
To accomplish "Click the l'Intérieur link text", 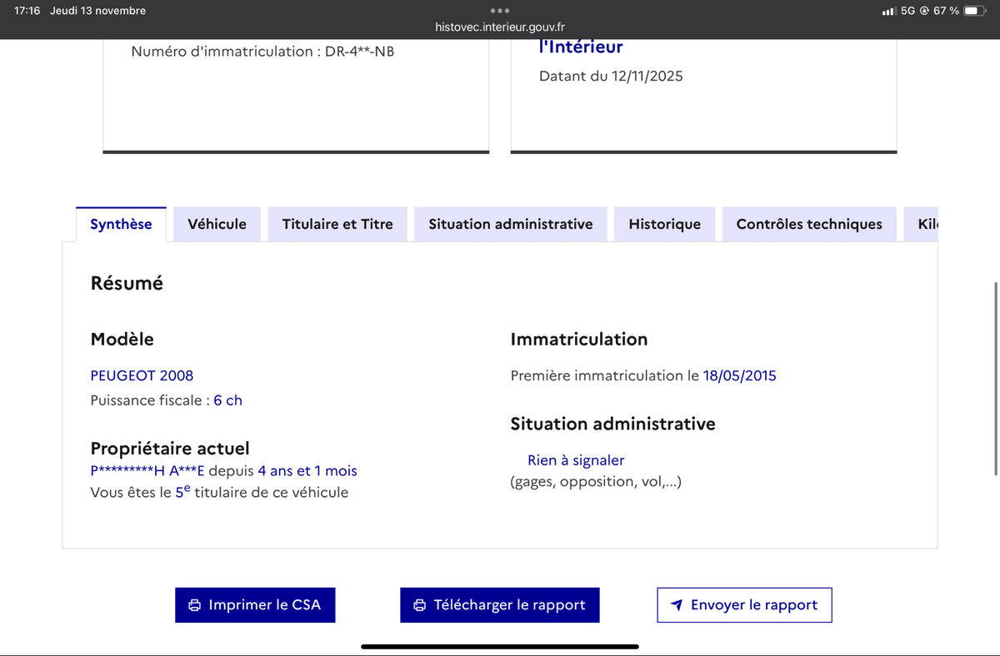I will point(581,47).
